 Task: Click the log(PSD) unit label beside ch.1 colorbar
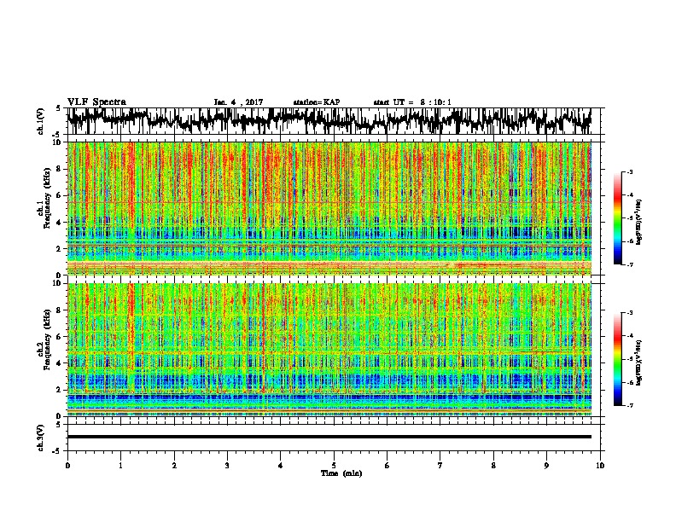639,222
